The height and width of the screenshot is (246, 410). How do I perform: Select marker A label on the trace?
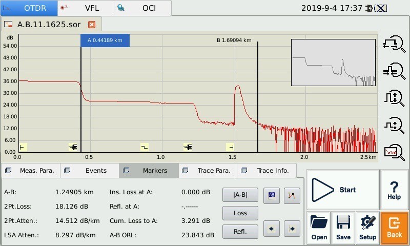(x=105, y=40)
